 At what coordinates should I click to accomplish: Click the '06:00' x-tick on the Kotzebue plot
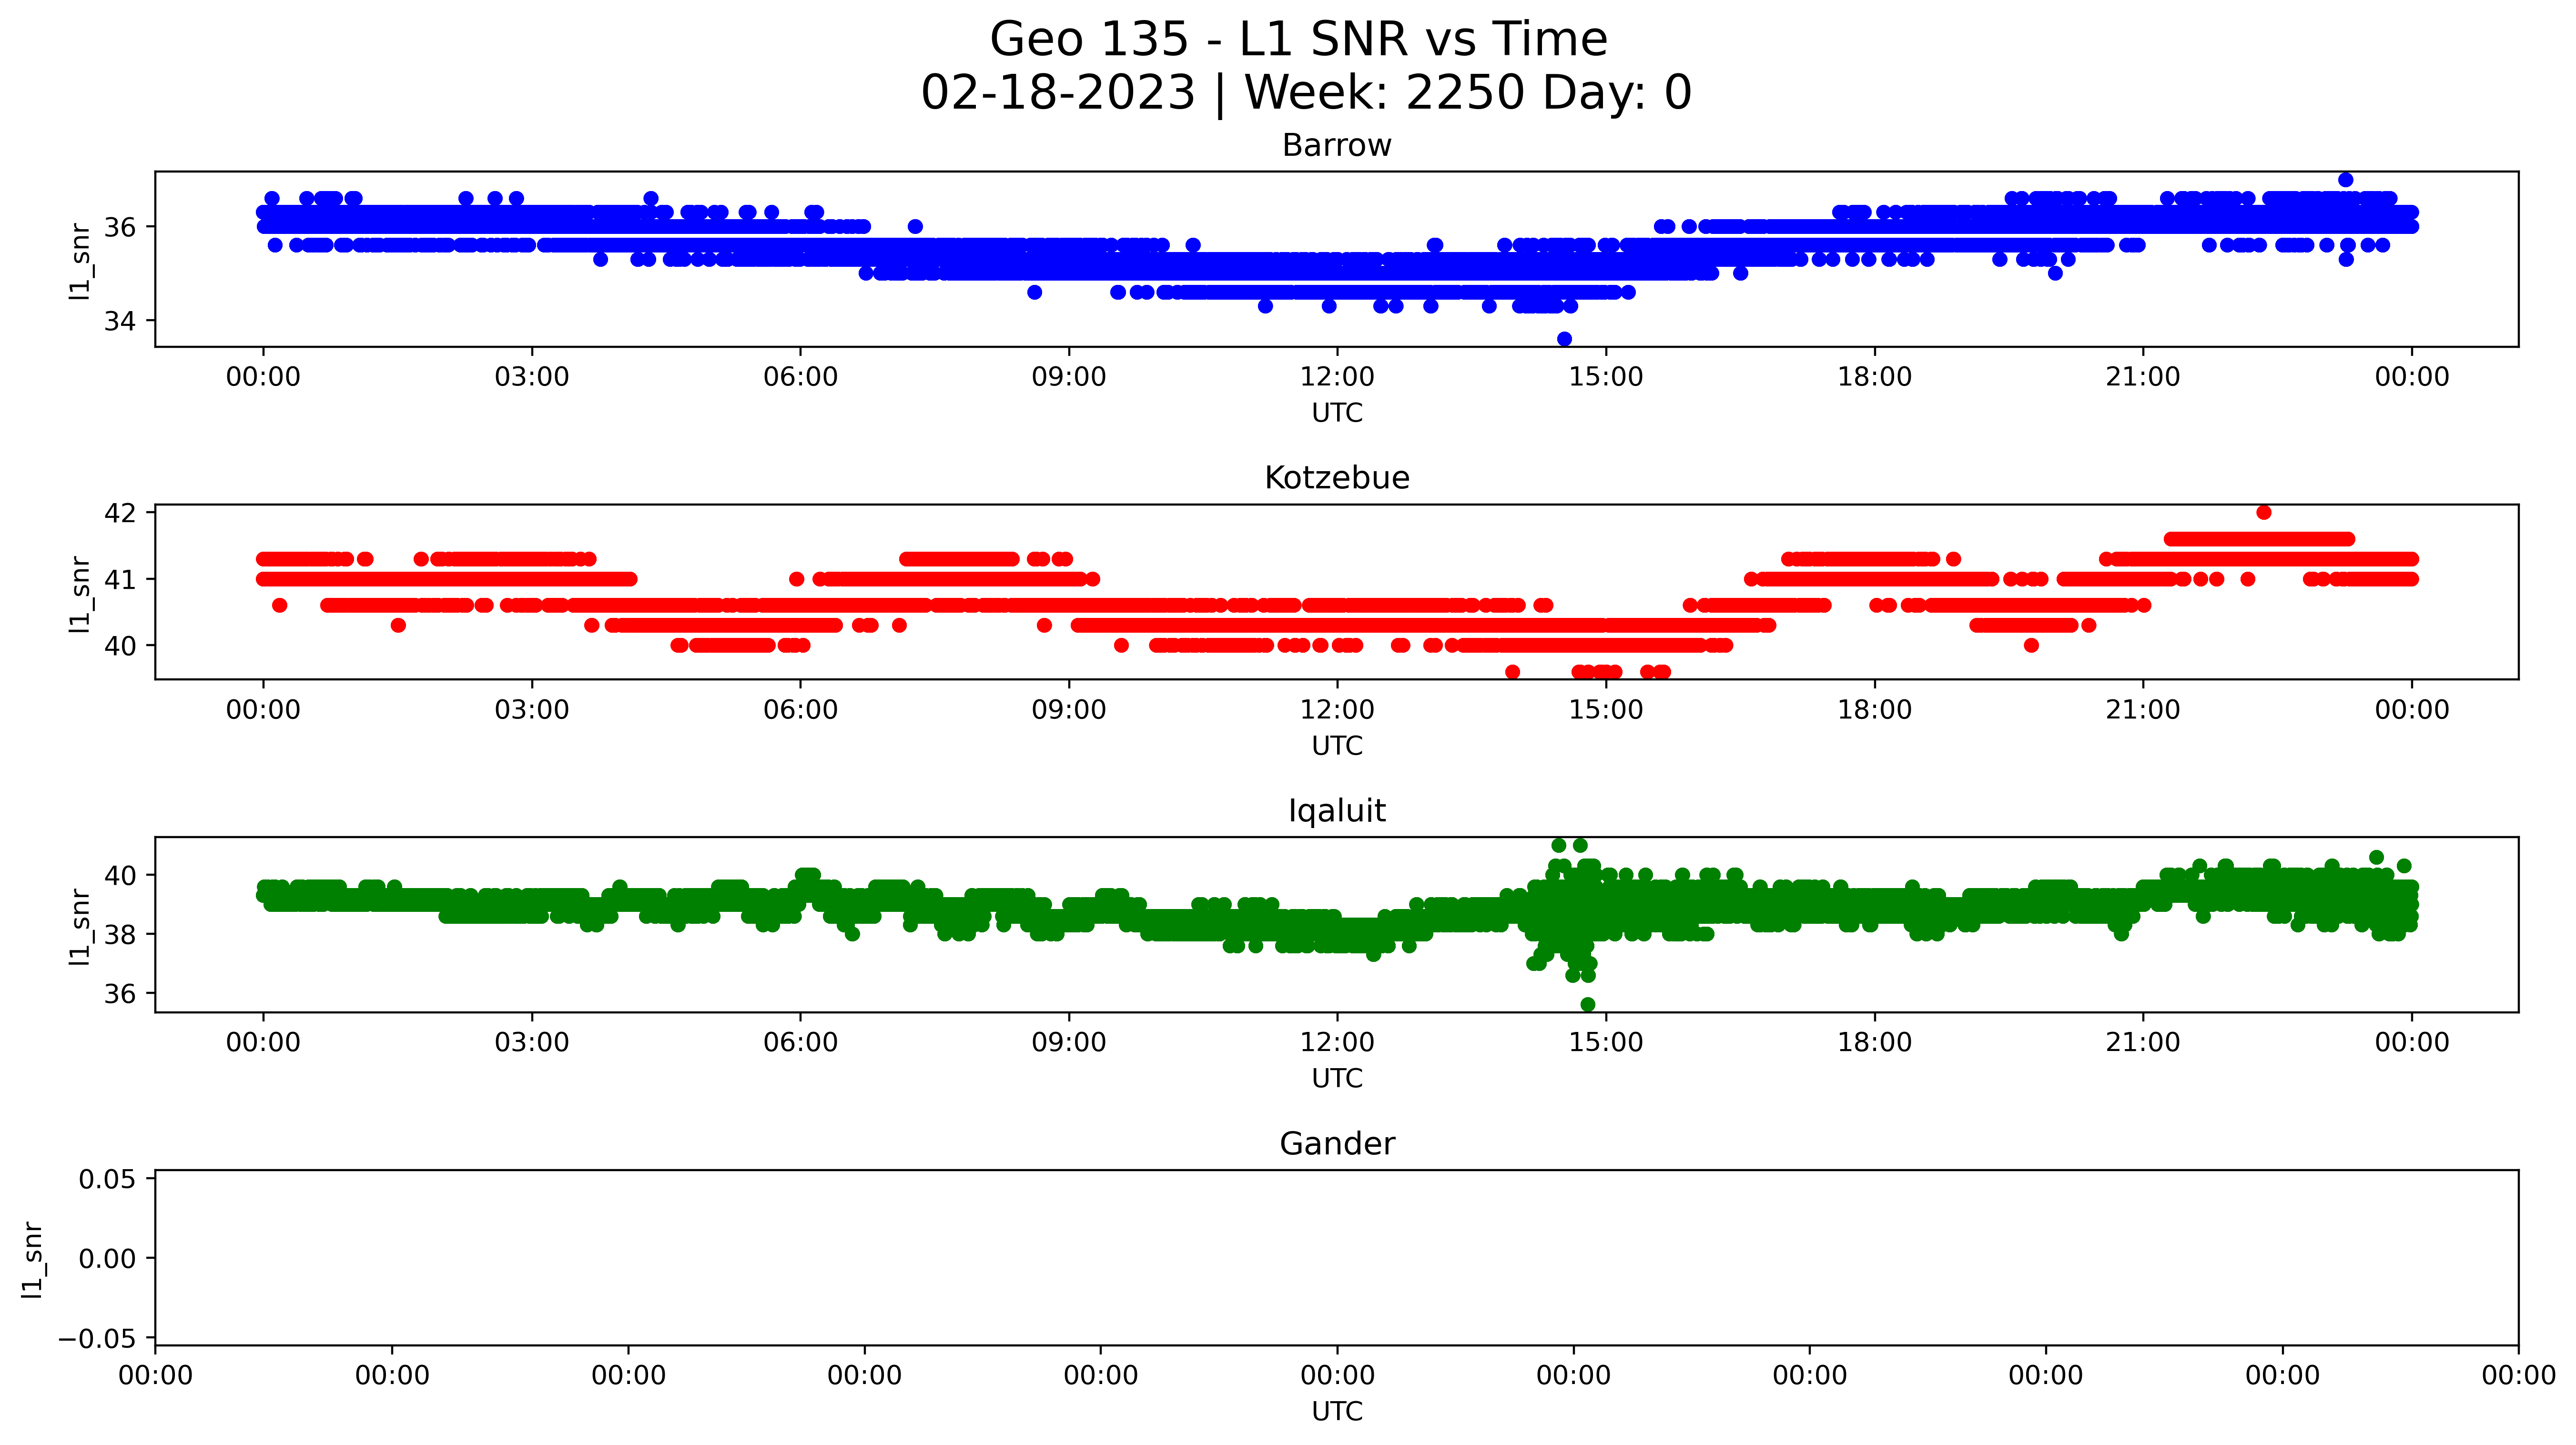800,710
